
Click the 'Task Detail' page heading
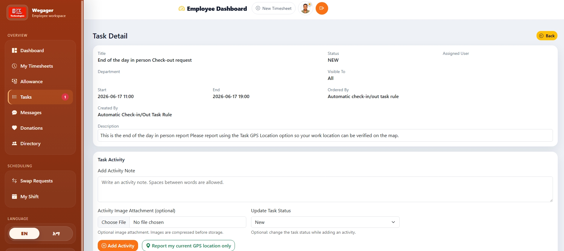tap(110, 36)
